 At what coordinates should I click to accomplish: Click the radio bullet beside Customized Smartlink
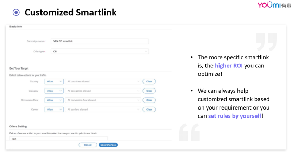16,12
